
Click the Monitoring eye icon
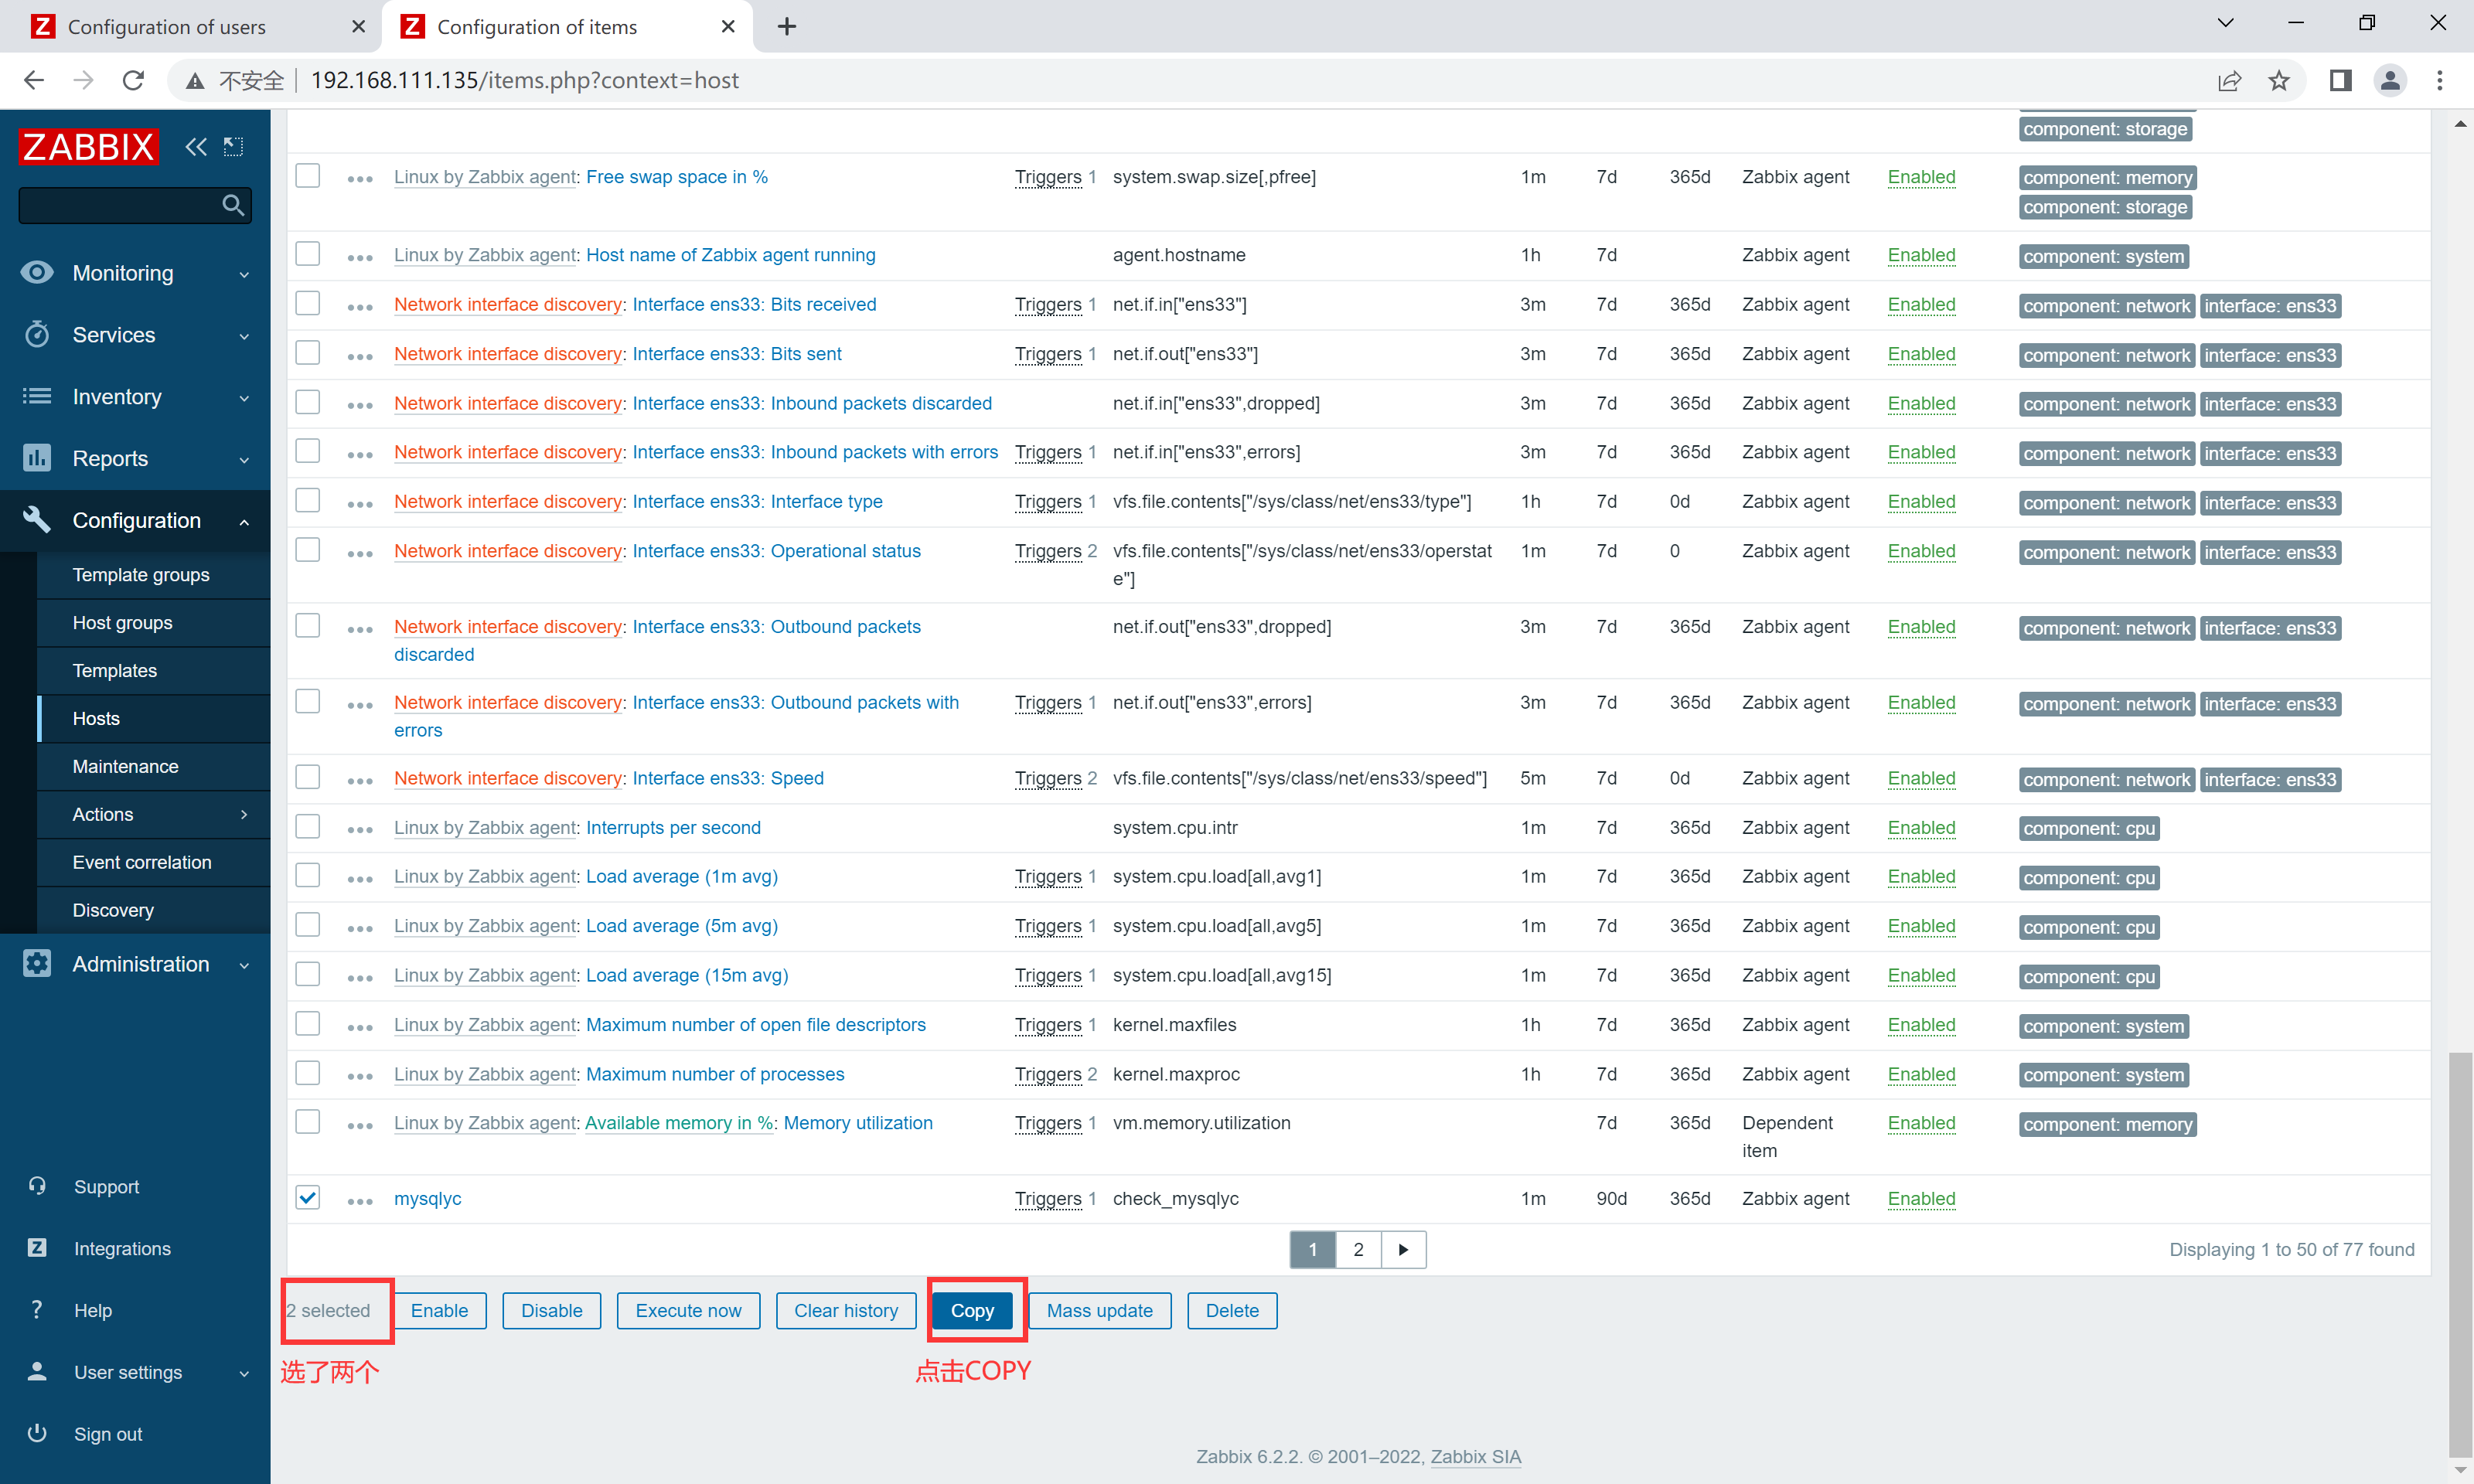(37, 273)
